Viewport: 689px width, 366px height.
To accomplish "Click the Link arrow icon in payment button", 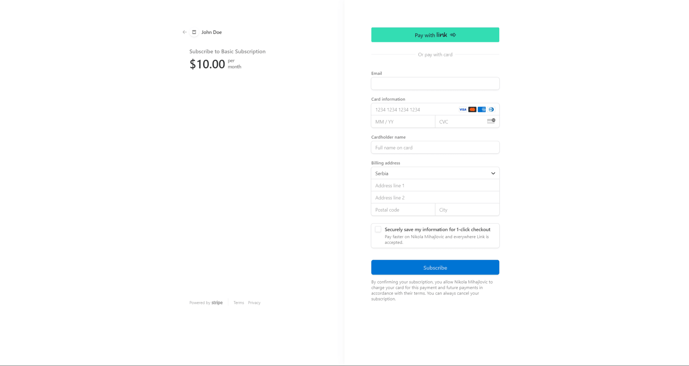I will click(x=453, y=35).
